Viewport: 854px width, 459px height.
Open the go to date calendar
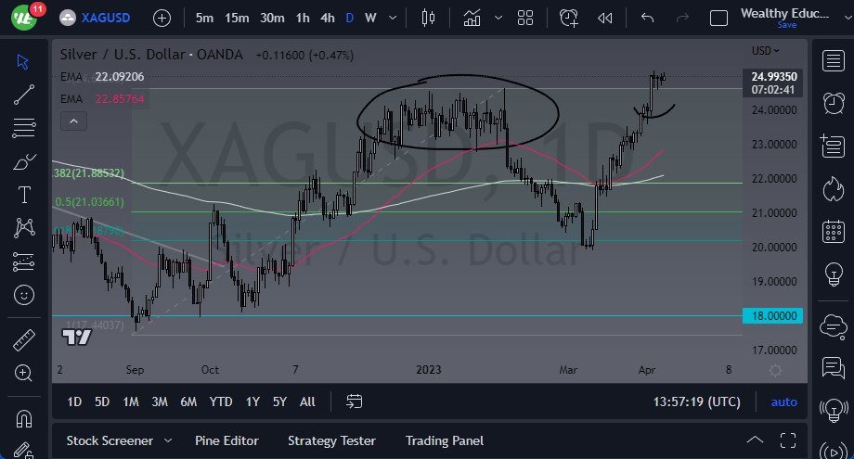[x=354, y=402]
